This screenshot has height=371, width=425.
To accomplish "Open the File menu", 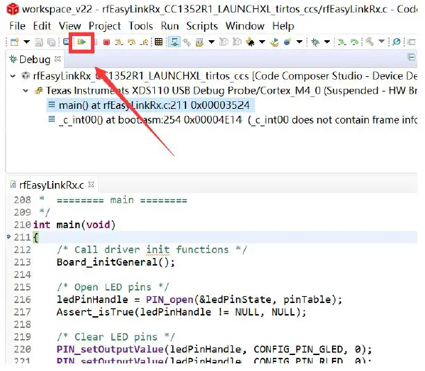I will [x=17, y=26].
